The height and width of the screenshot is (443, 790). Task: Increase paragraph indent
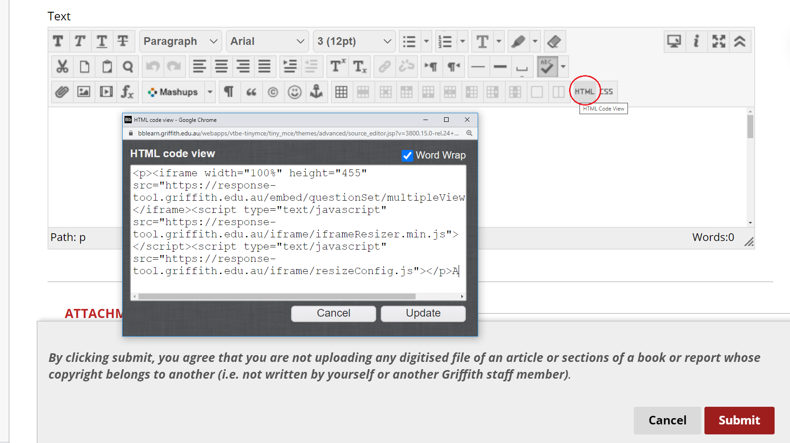click(290, 67)
